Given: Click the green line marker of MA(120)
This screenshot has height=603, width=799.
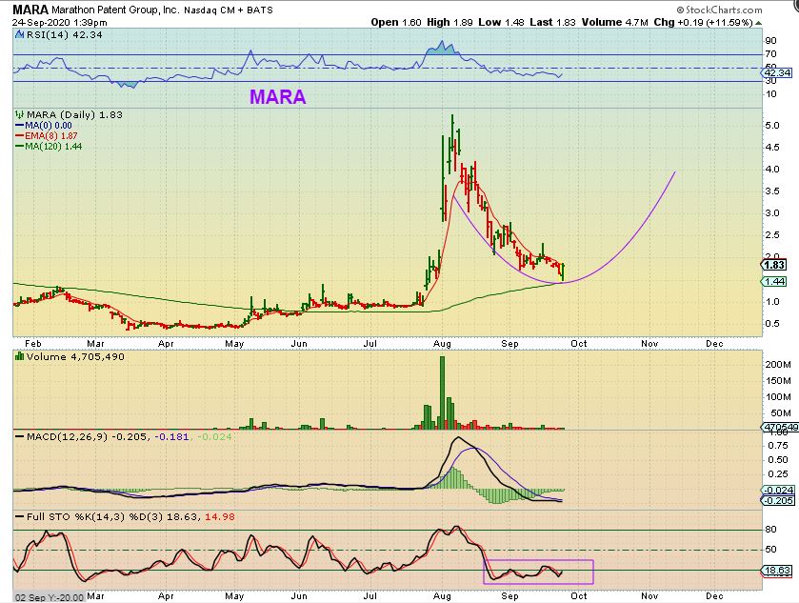Looking at the screenshot, I should click(20, 147).
